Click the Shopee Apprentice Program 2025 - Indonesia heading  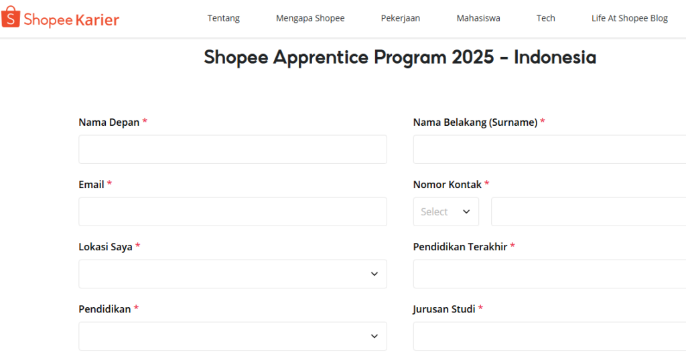400,58
